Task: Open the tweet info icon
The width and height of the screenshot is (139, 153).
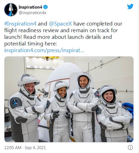Action: pos(130,147)
